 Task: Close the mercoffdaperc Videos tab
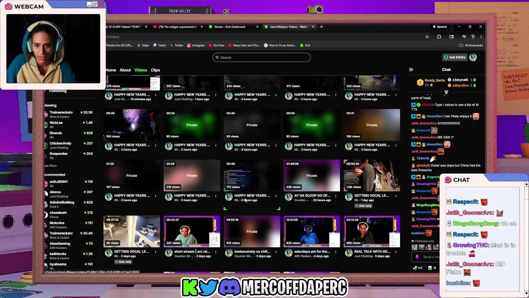pyautogui.click(x=313, y=27)
